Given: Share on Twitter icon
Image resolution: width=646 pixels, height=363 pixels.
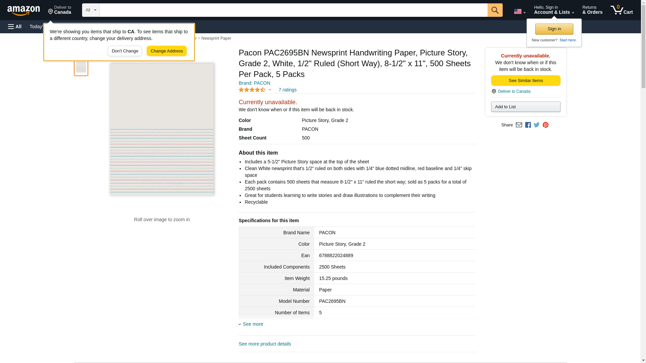Looking at the screenshot, I should [537, 125].
